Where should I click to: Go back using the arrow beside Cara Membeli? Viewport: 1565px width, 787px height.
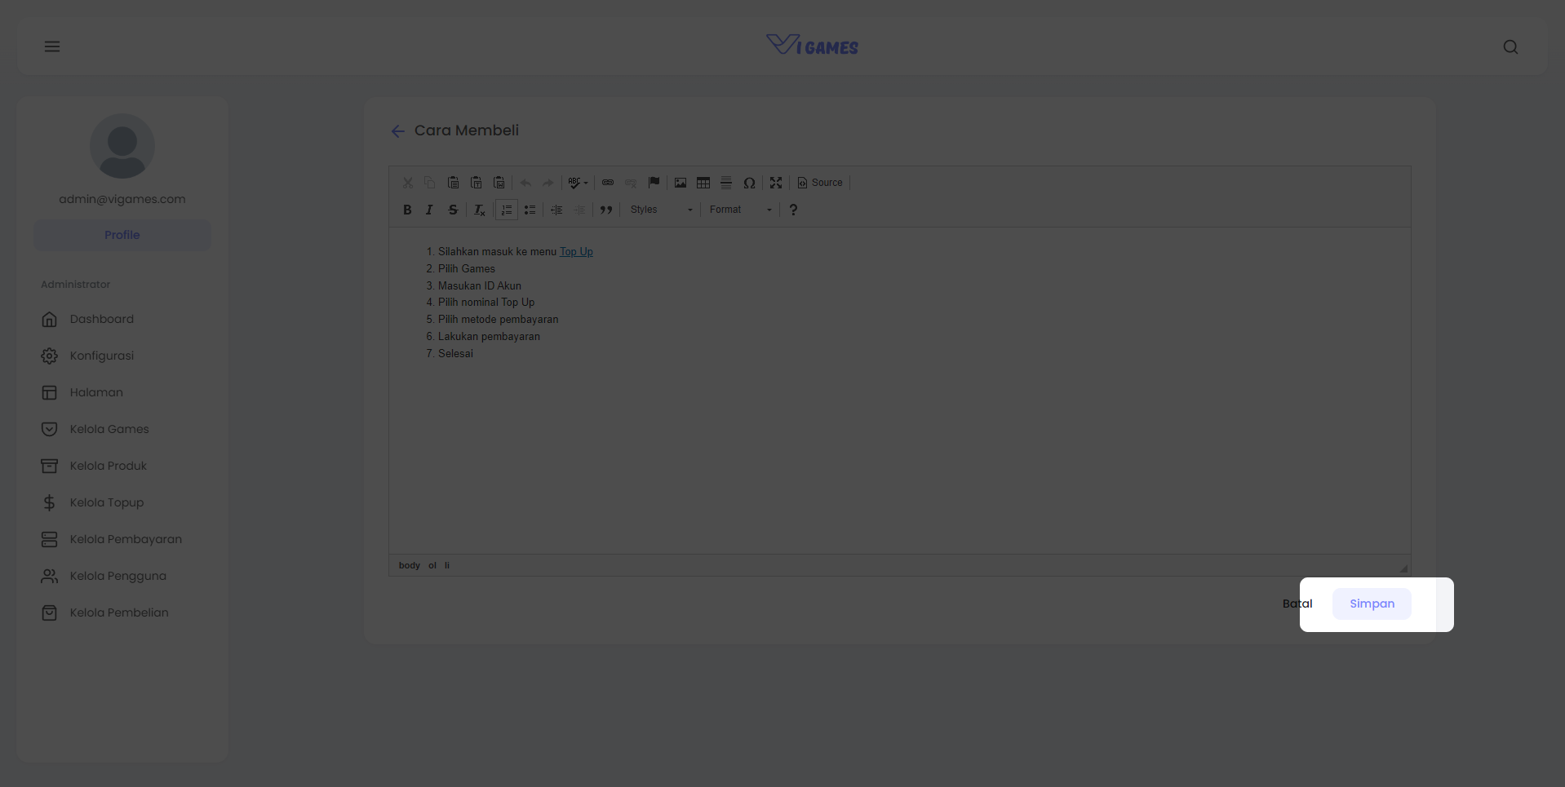click(397, 131)
